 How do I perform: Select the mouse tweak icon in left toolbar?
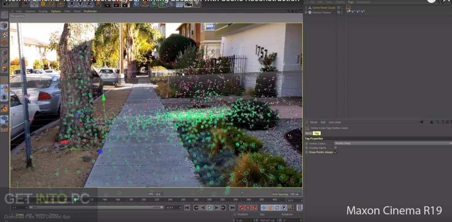pyautogui.click(x=4, y=89)
